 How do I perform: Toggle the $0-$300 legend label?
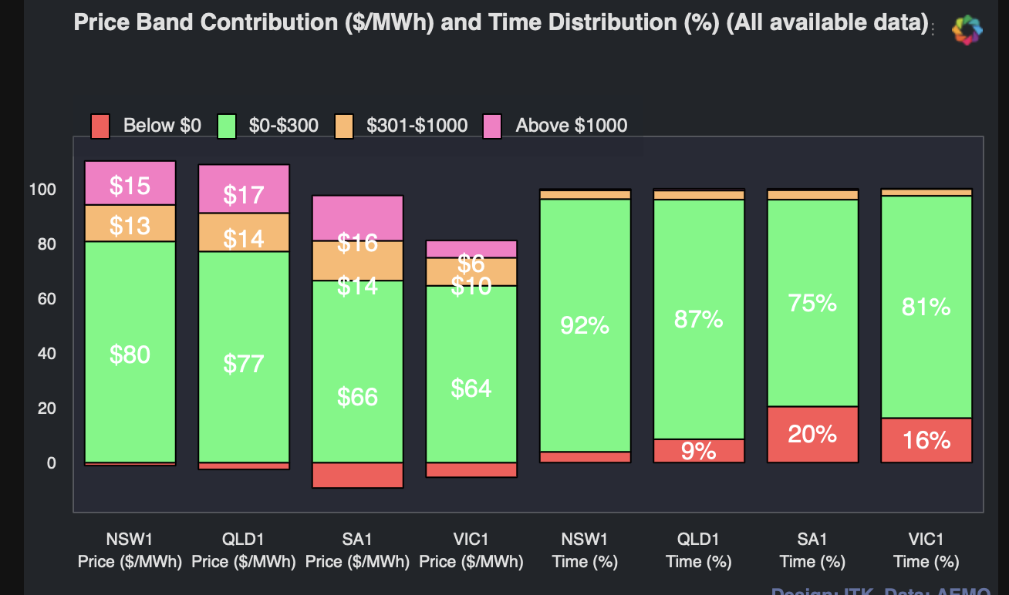pos(283,125)
